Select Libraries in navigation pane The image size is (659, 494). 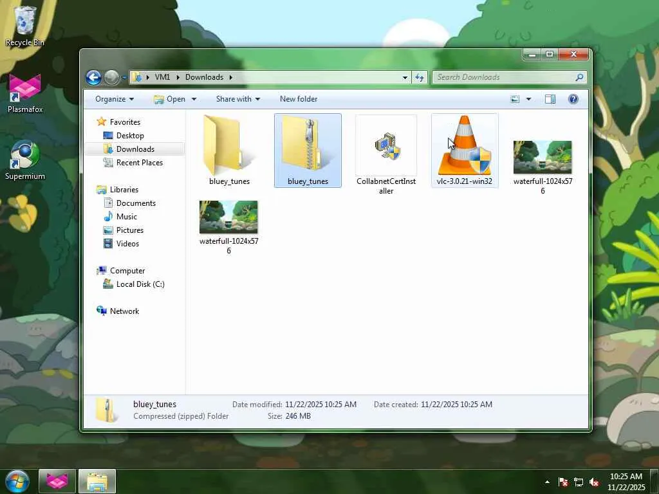118,190
